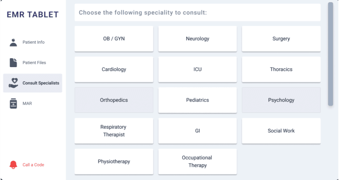Choose Respiratory Therapist to consult
339x180 pixels.
pyautogui.click(x=114, y=131)
